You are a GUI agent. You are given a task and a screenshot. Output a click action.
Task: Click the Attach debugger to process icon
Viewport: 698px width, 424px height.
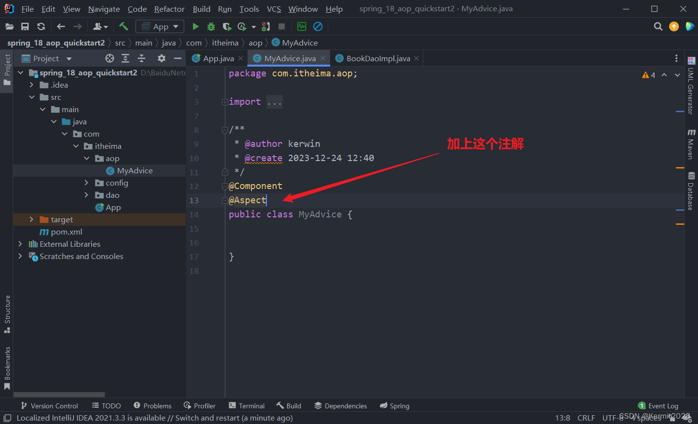[266, 26]
